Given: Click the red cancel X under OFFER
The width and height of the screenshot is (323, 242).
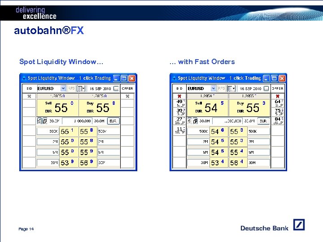Looking at the screenshot, I should click(278, 96).
